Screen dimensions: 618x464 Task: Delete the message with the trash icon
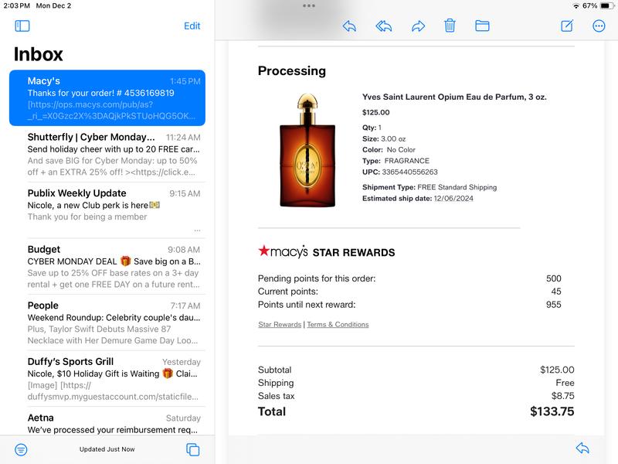click(450, 26)
